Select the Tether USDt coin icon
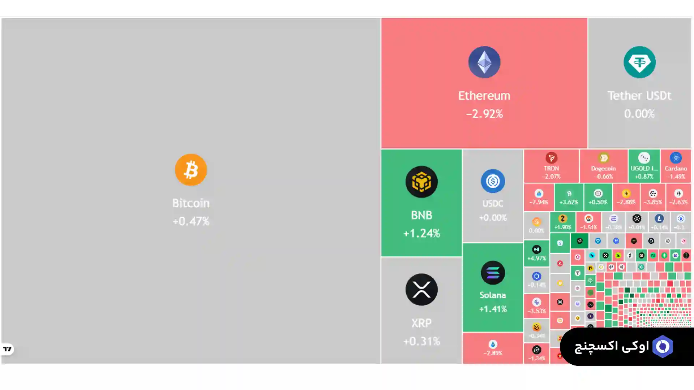Image resolution: width=694 pixels, height=390 pixels. click(x=639, y=62)
